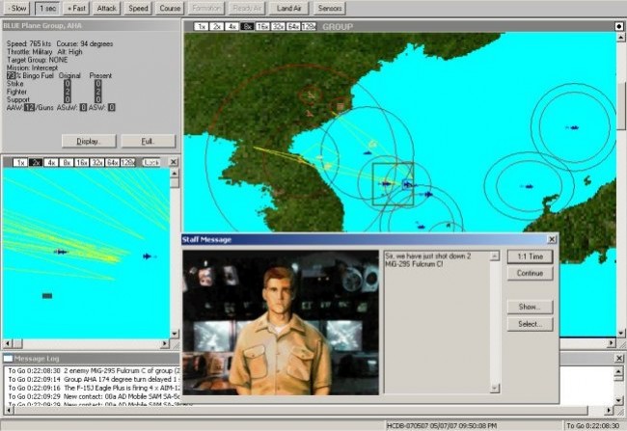
Task: Set Group map zoom to 64x
Action: pos(293,27)
